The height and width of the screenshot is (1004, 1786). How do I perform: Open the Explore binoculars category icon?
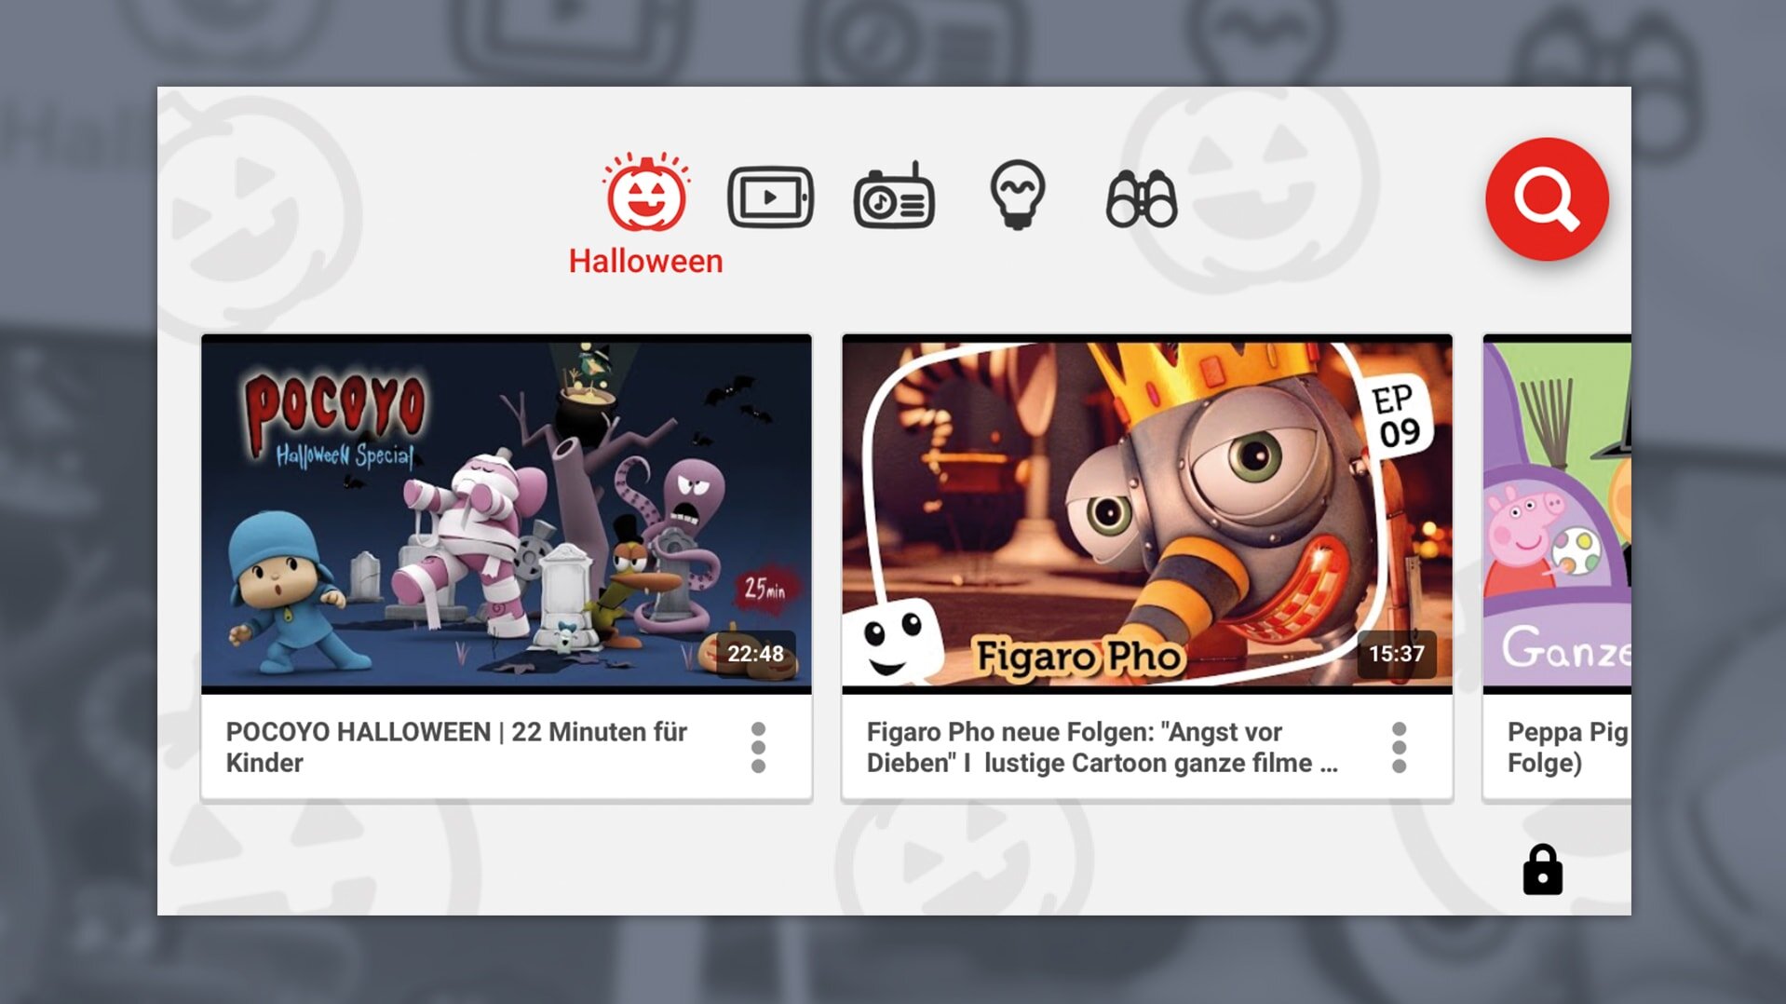tap(1142, 198)
